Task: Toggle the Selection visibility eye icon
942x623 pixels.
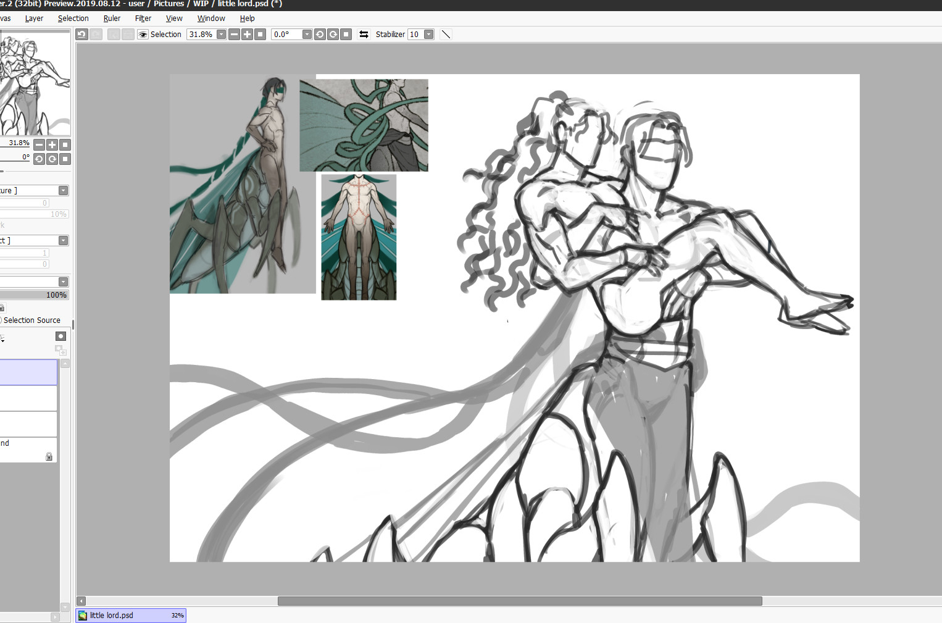Action: pos(143,35)
